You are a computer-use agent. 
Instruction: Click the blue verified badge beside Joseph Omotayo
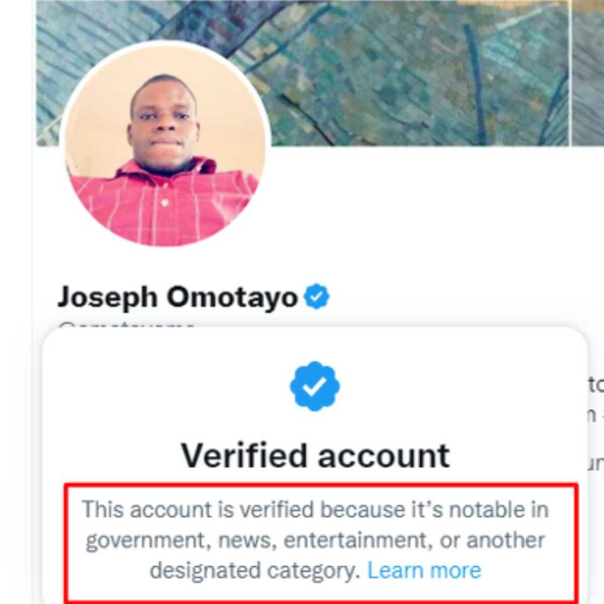[317, 297]
